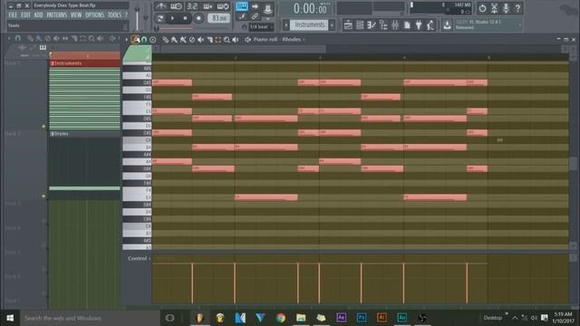Toggle piano roll snap magnet
Image resolution: width=580 pixels, height=326 pixels.
[x=144, y=40]
